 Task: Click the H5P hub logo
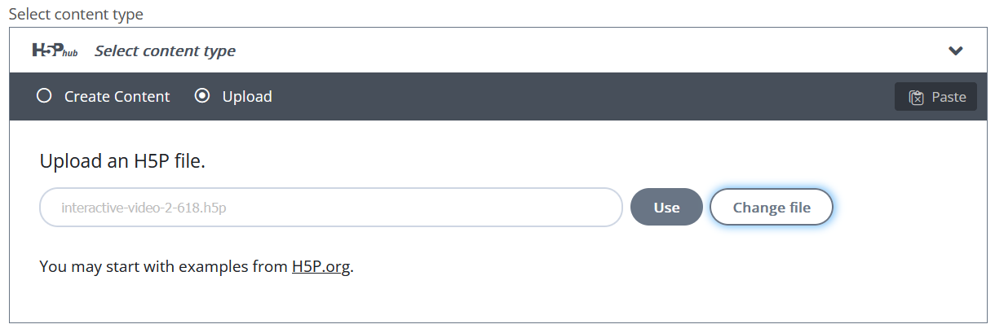[55, 50]
